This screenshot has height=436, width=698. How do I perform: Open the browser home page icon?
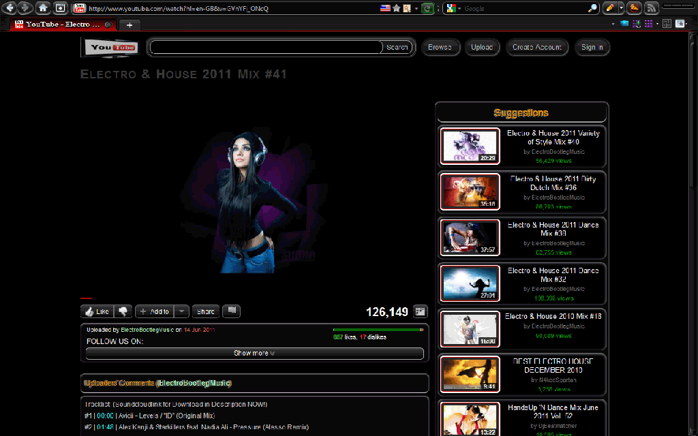click(43, 7)
